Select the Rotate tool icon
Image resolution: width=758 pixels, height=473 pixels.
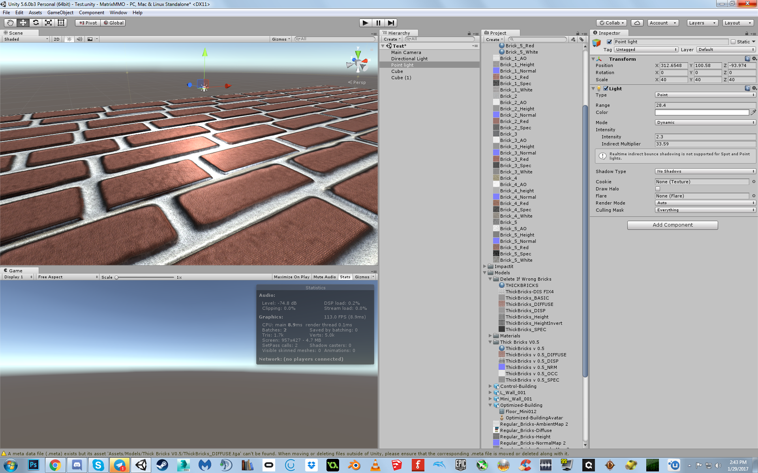(36, 23)
